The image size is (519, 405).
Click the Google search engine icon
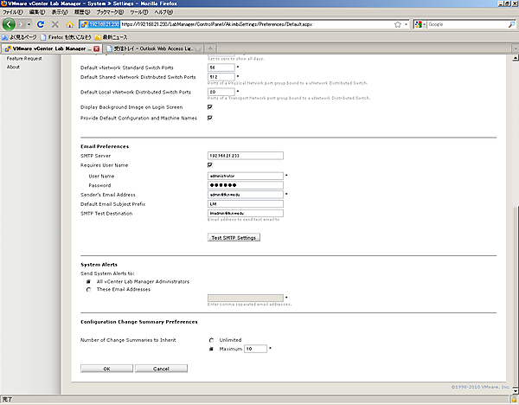(x=420, y=24)
